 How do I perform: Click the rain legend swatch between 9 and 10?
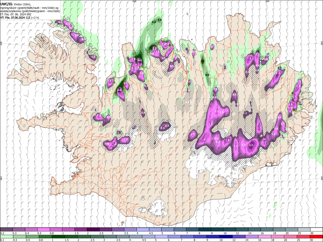click(213, 236)
